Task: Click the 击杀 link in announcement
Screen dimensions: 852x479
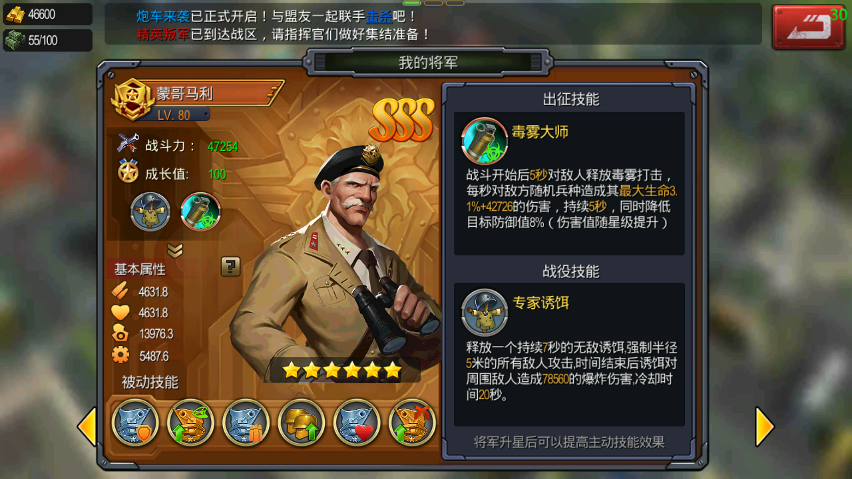Action: point(379,17)
